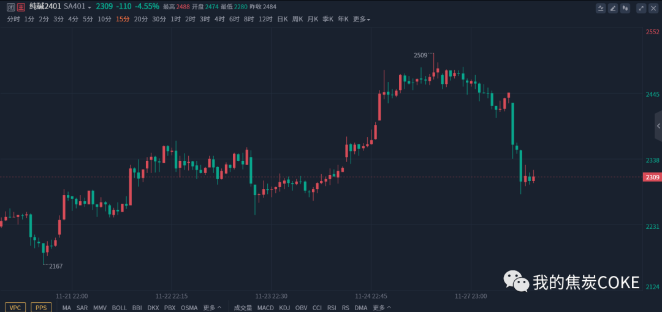Screen dimensions: 662x312
Task: Close the chart panel with X icon
Action: click(653, 8)
